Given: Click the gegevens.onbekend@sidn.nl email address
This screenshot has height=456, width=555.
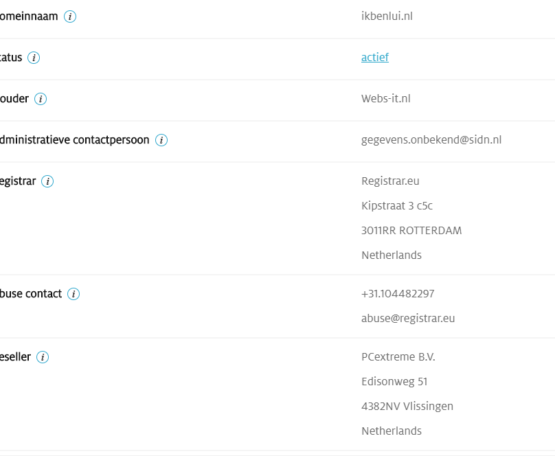Looking at the screenshot, I should pos(431,140).
